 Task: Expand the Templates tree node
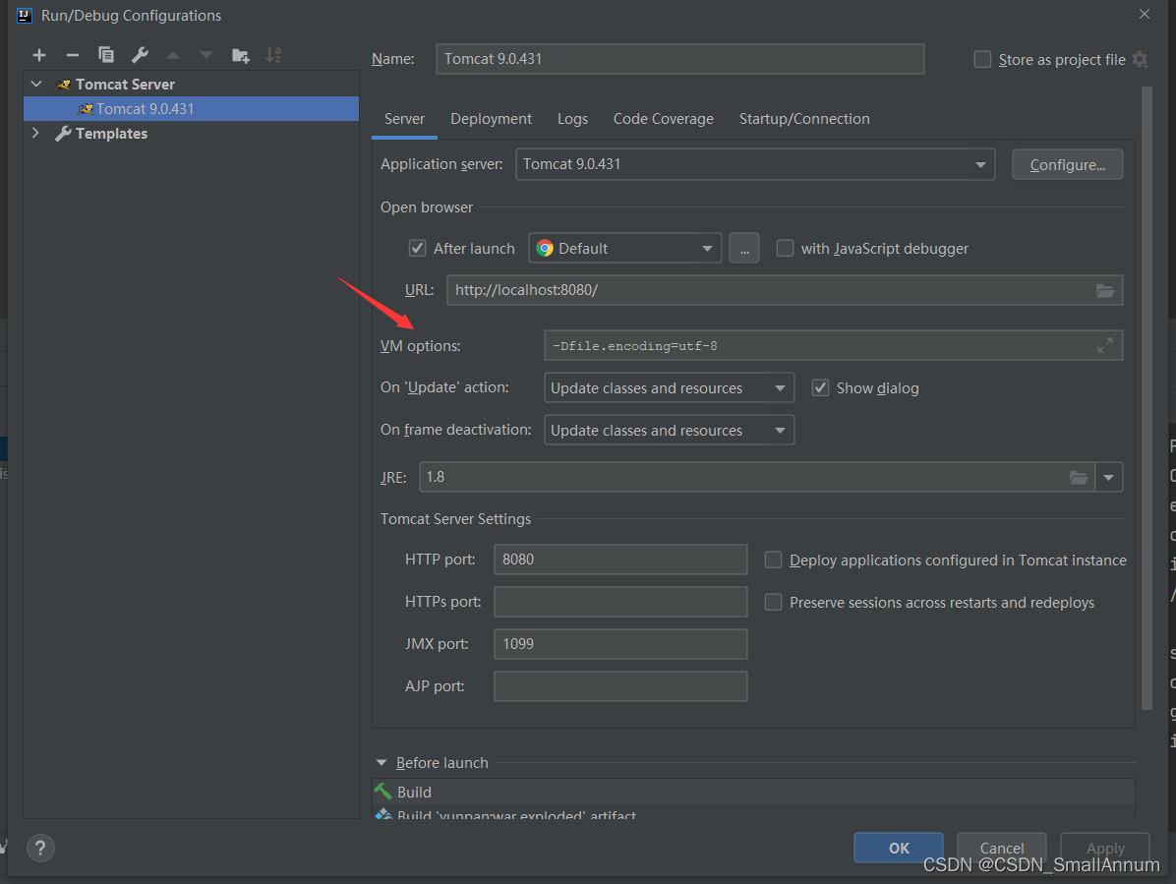point(36,133)
